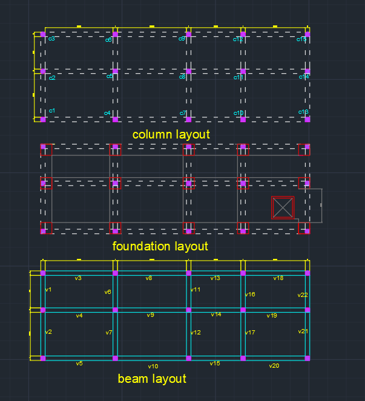
Task: Select the 'column layout' title text
Action: tap(171, 134)
